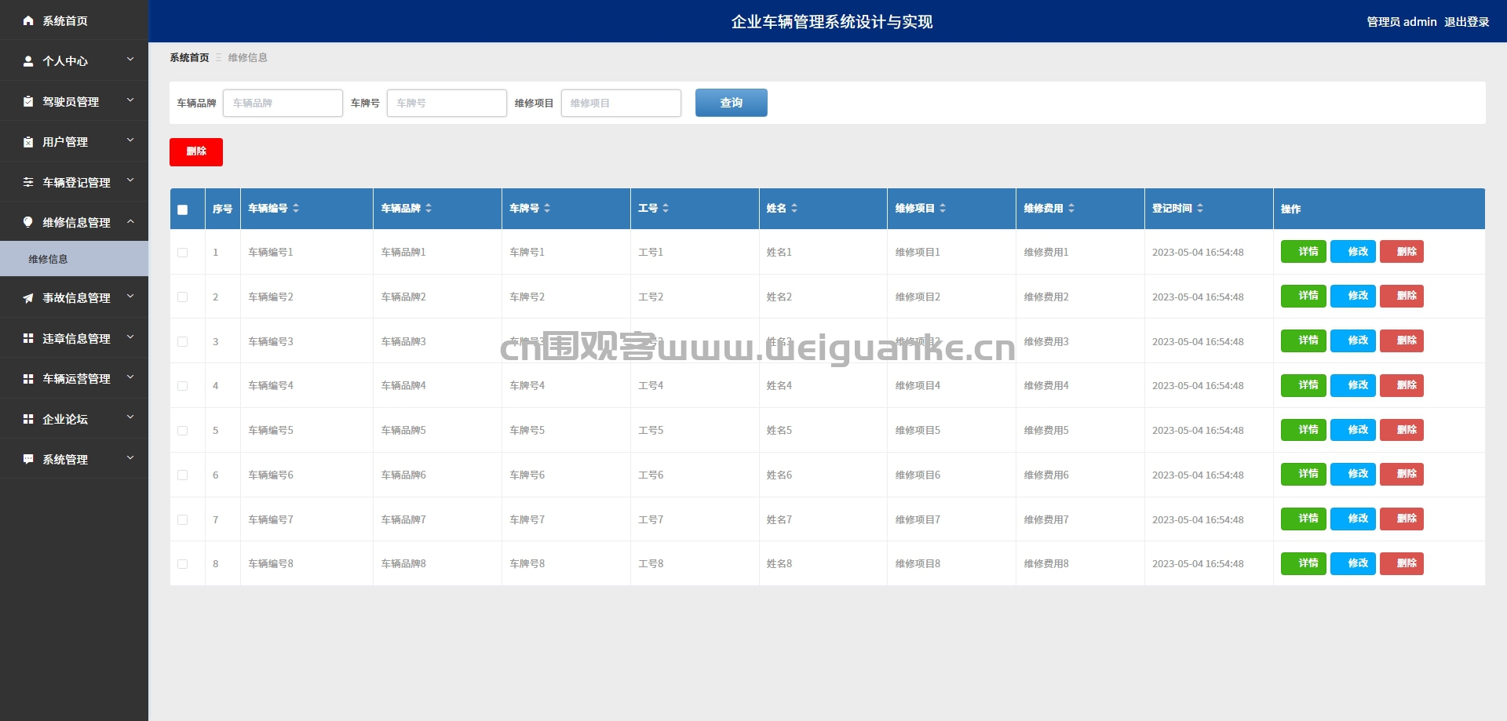Check the checkbox for row 8
This screenshot has width=1507, height=721.
[x=183, y=564]
